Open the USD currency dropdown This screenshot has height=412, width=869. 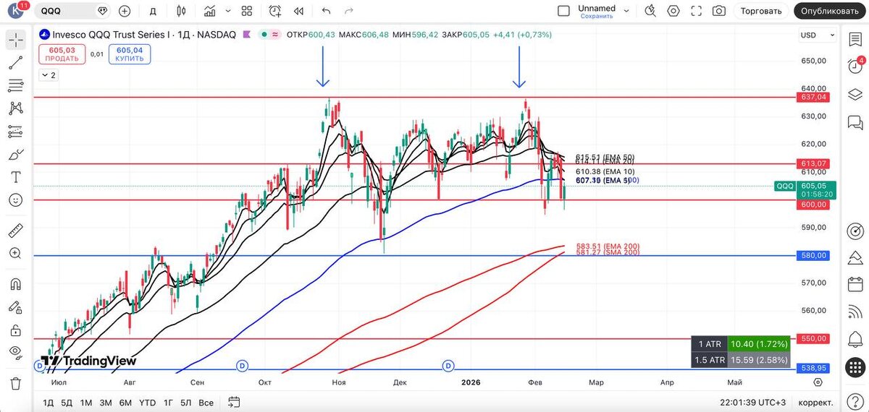816,35
